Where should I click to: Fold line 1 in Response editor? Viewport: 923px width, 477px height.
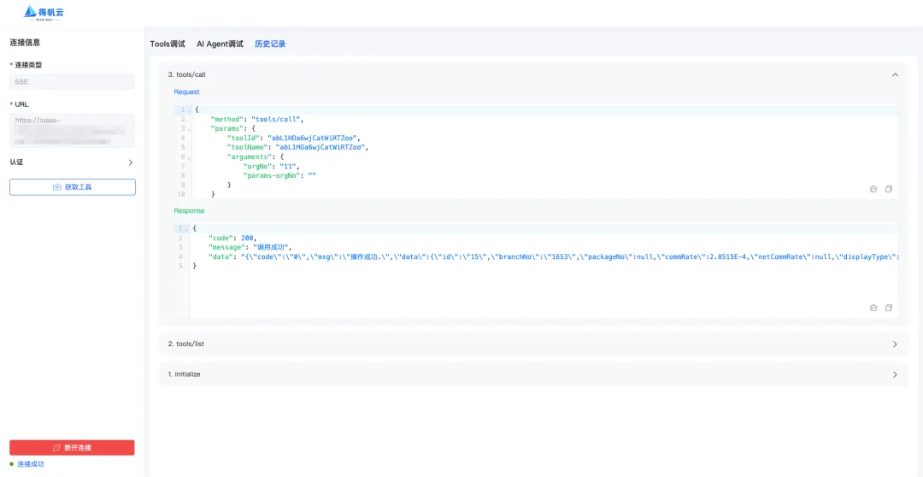coord(187,228)
